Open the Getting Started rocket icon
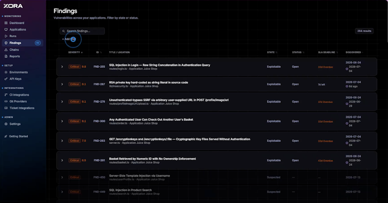The height and width of the screenshot is (203, 388). point(6,136)
